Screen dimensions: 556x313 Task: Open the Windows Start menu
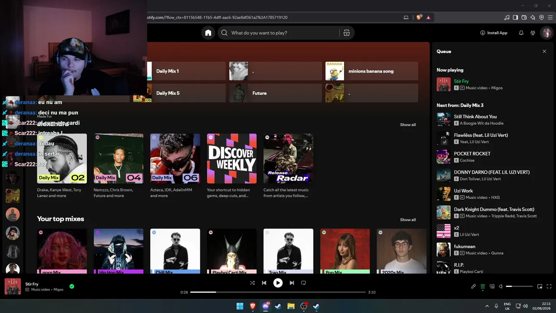(x=240, y=306)
